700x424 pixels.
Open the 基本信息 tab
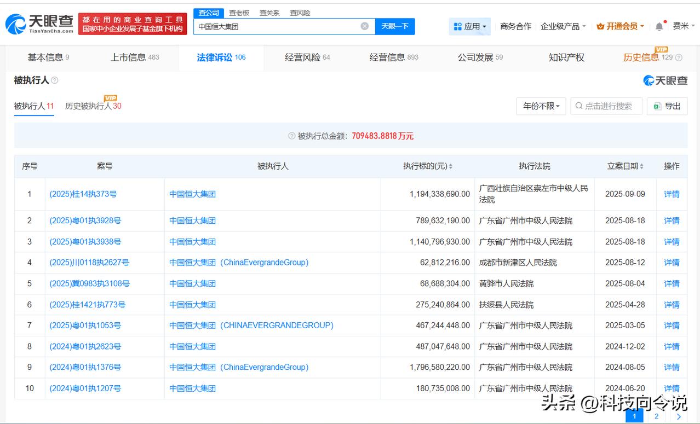pyautogui.click(x=48, y=57)
